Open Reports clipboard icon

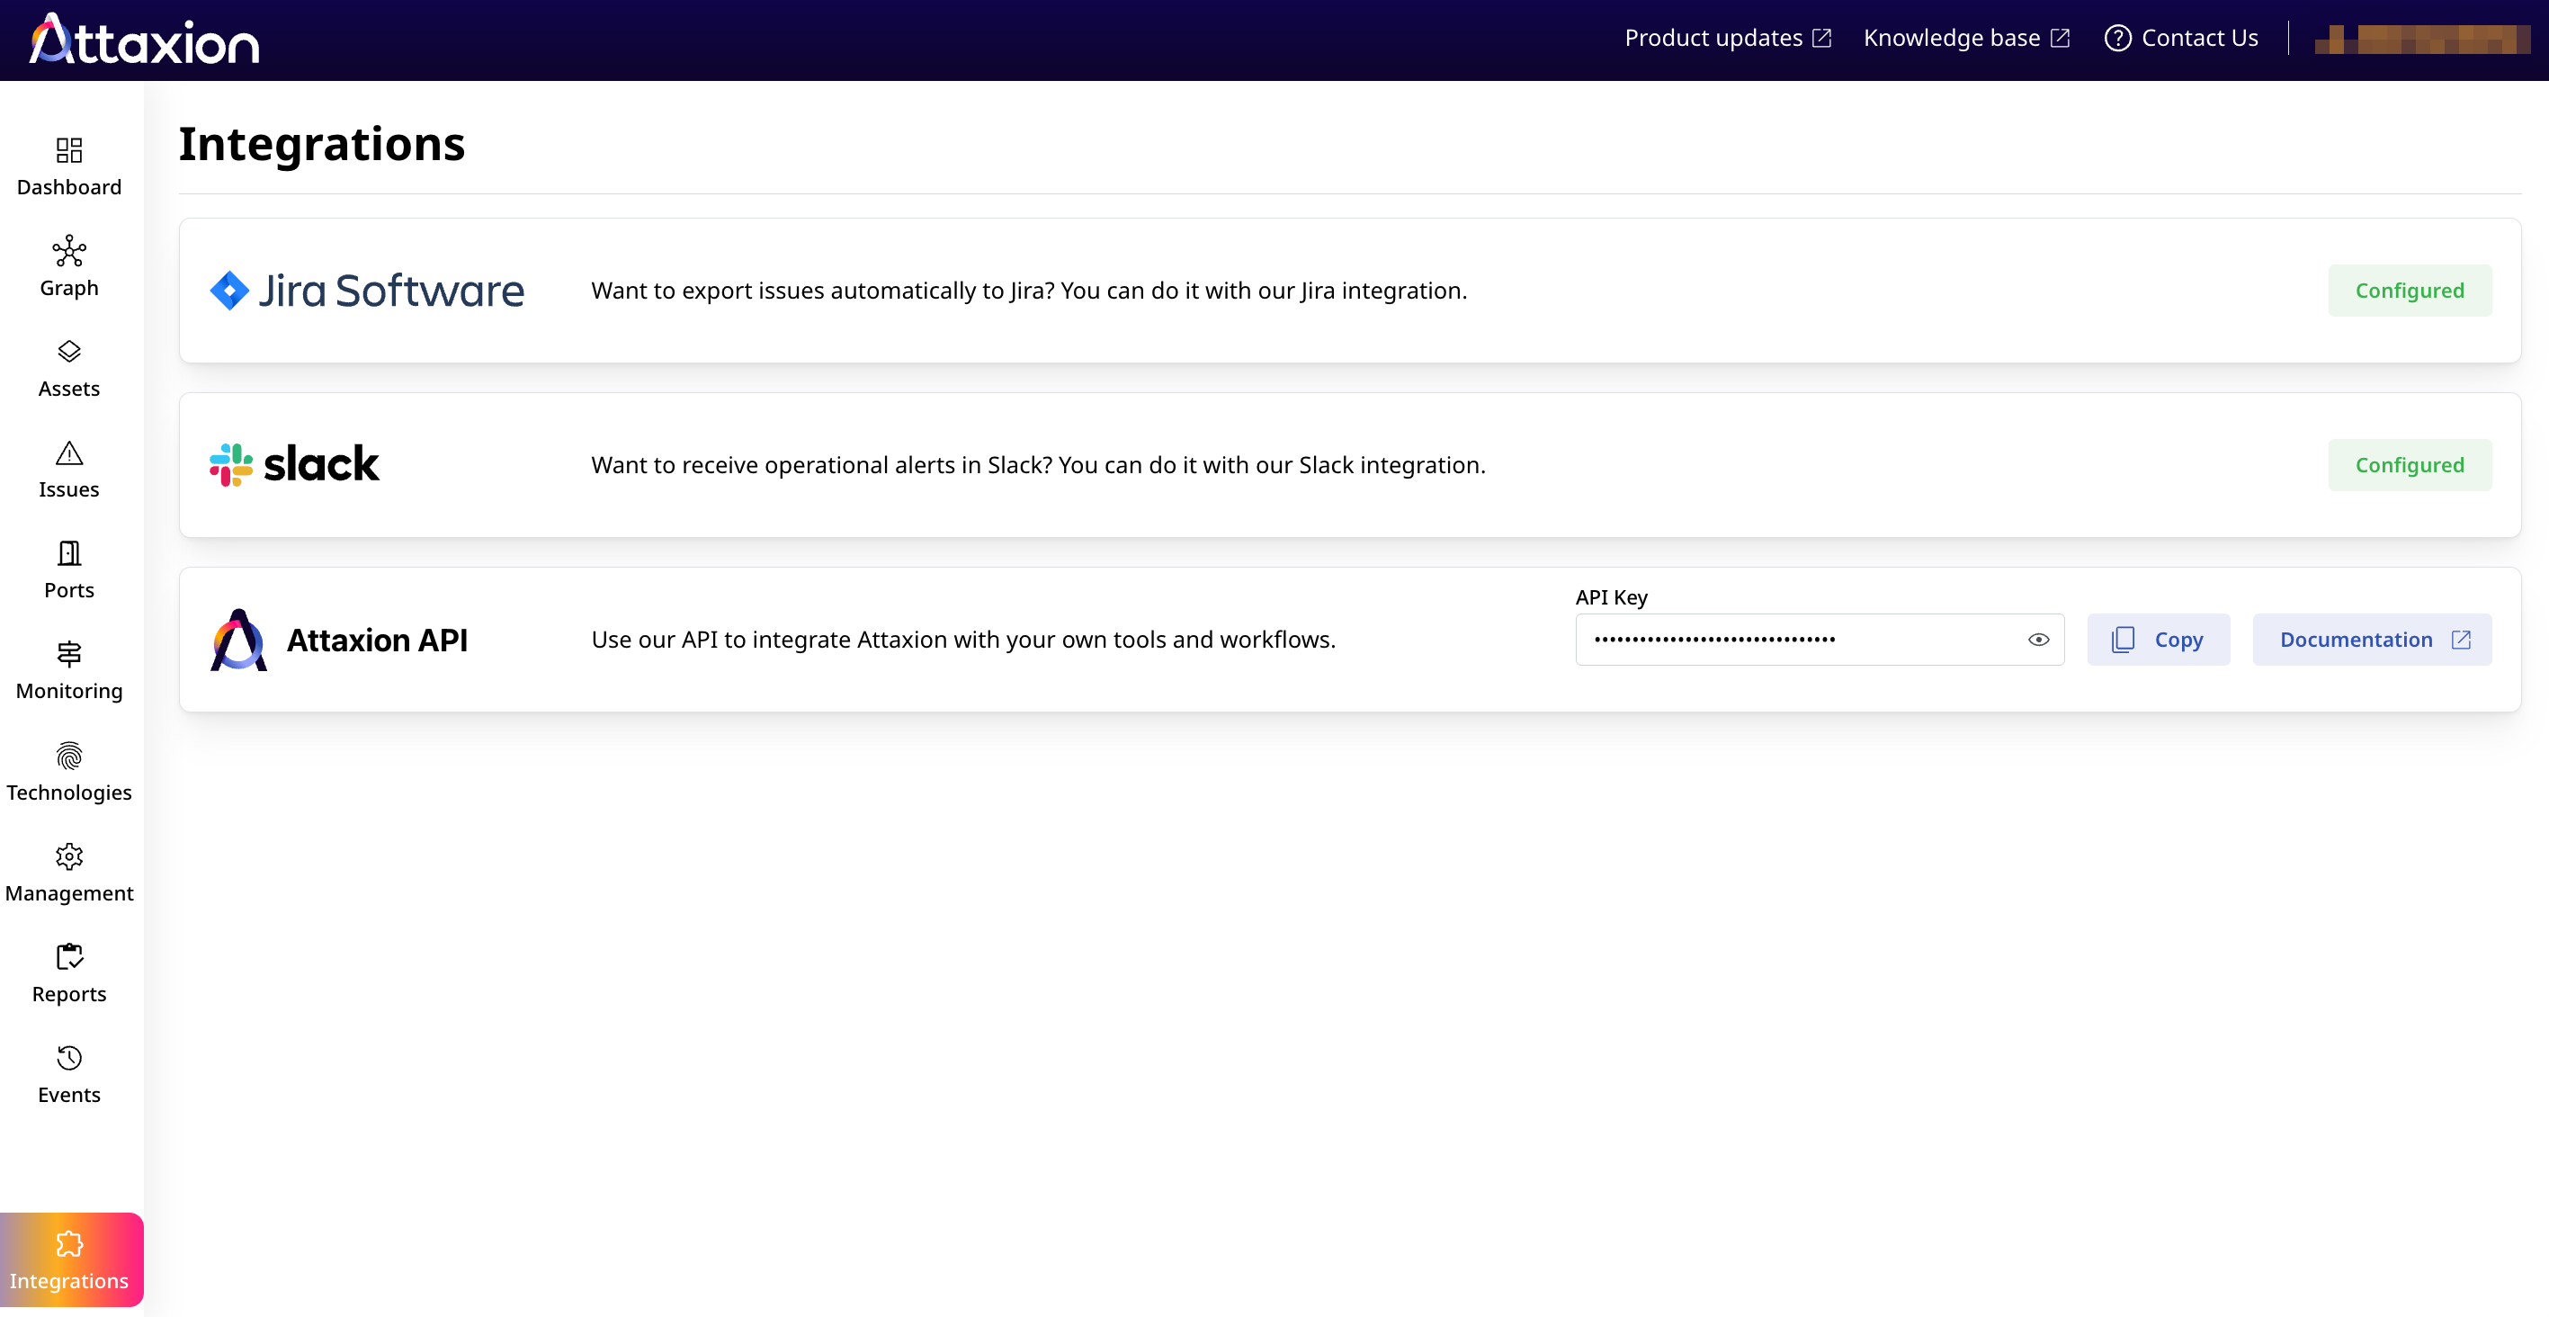[x=69, y=957]
